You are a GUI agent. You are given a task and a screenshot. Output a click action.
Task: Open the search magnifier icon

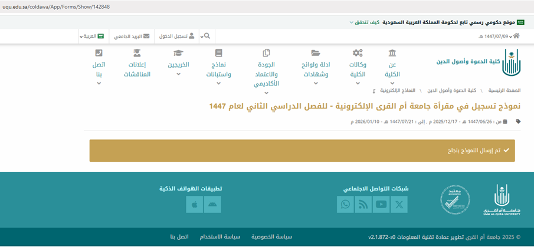207,36
